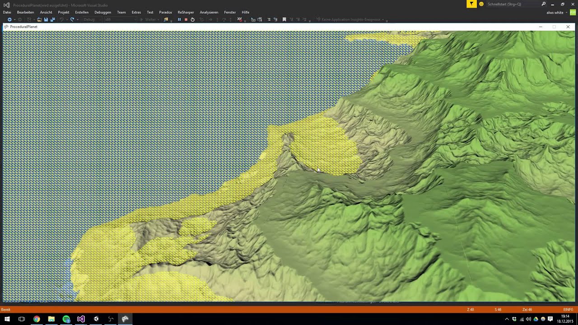
Task: Send feedback via the smiley icon
Action: [481, 4]
